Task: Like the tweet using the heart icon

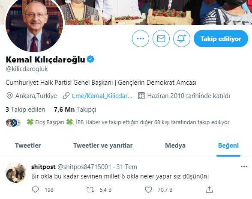Action: click(x=148, y=190)
